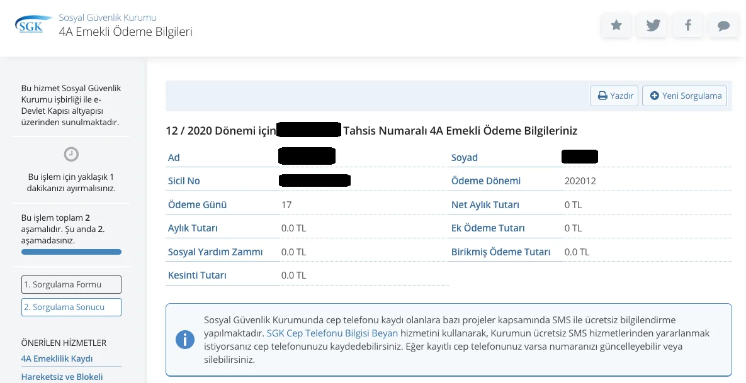Click the Ödeme Günü label

click(197, 205)
